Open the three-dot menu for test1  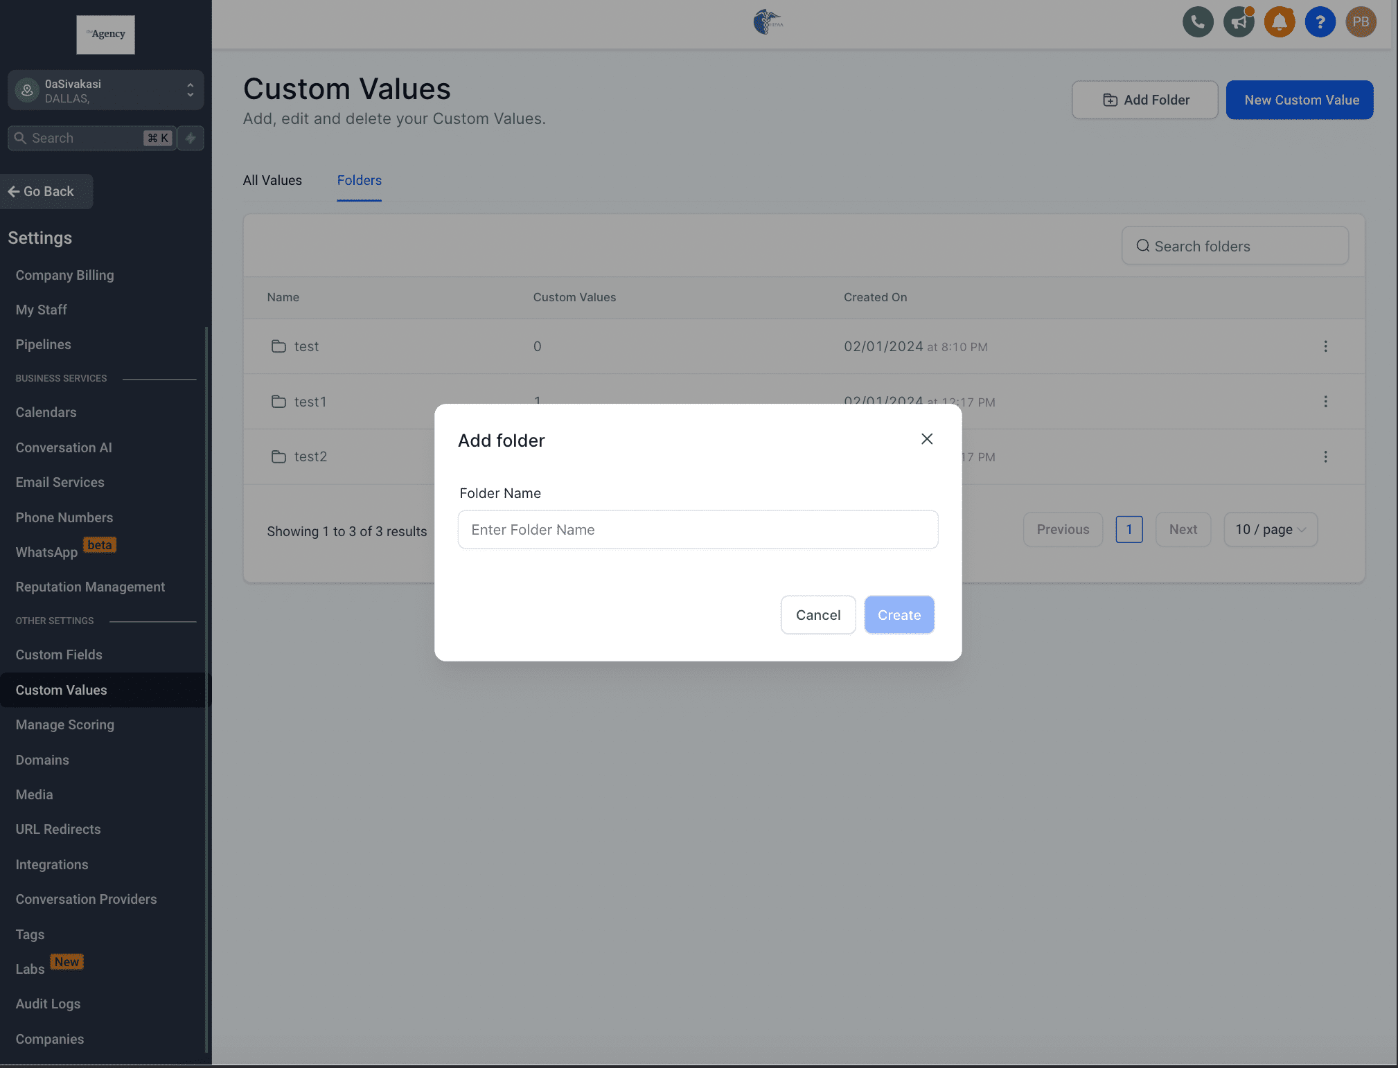coord(1325,402)
